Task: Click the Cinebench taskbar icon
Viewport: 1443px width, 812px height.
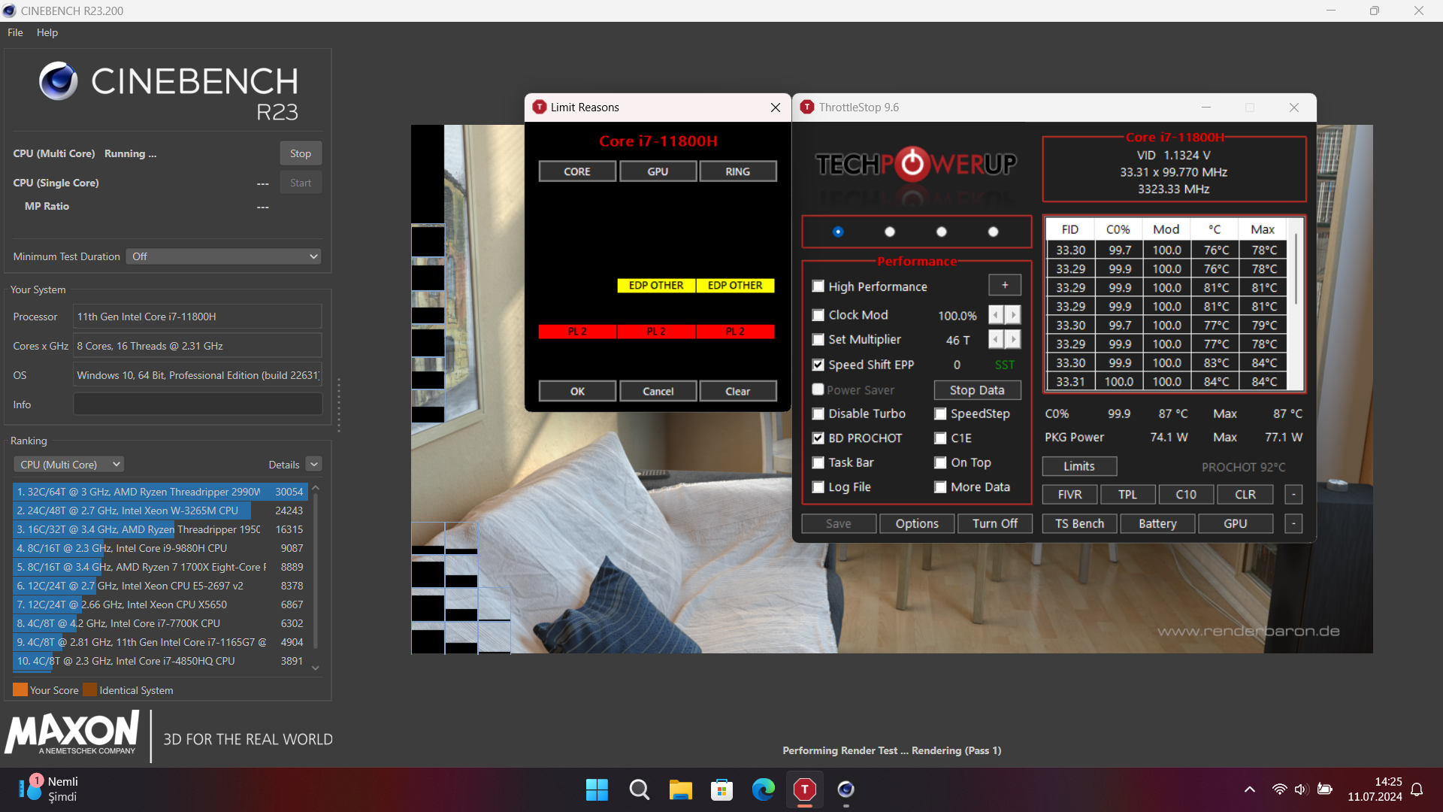Action: [846, 789]
